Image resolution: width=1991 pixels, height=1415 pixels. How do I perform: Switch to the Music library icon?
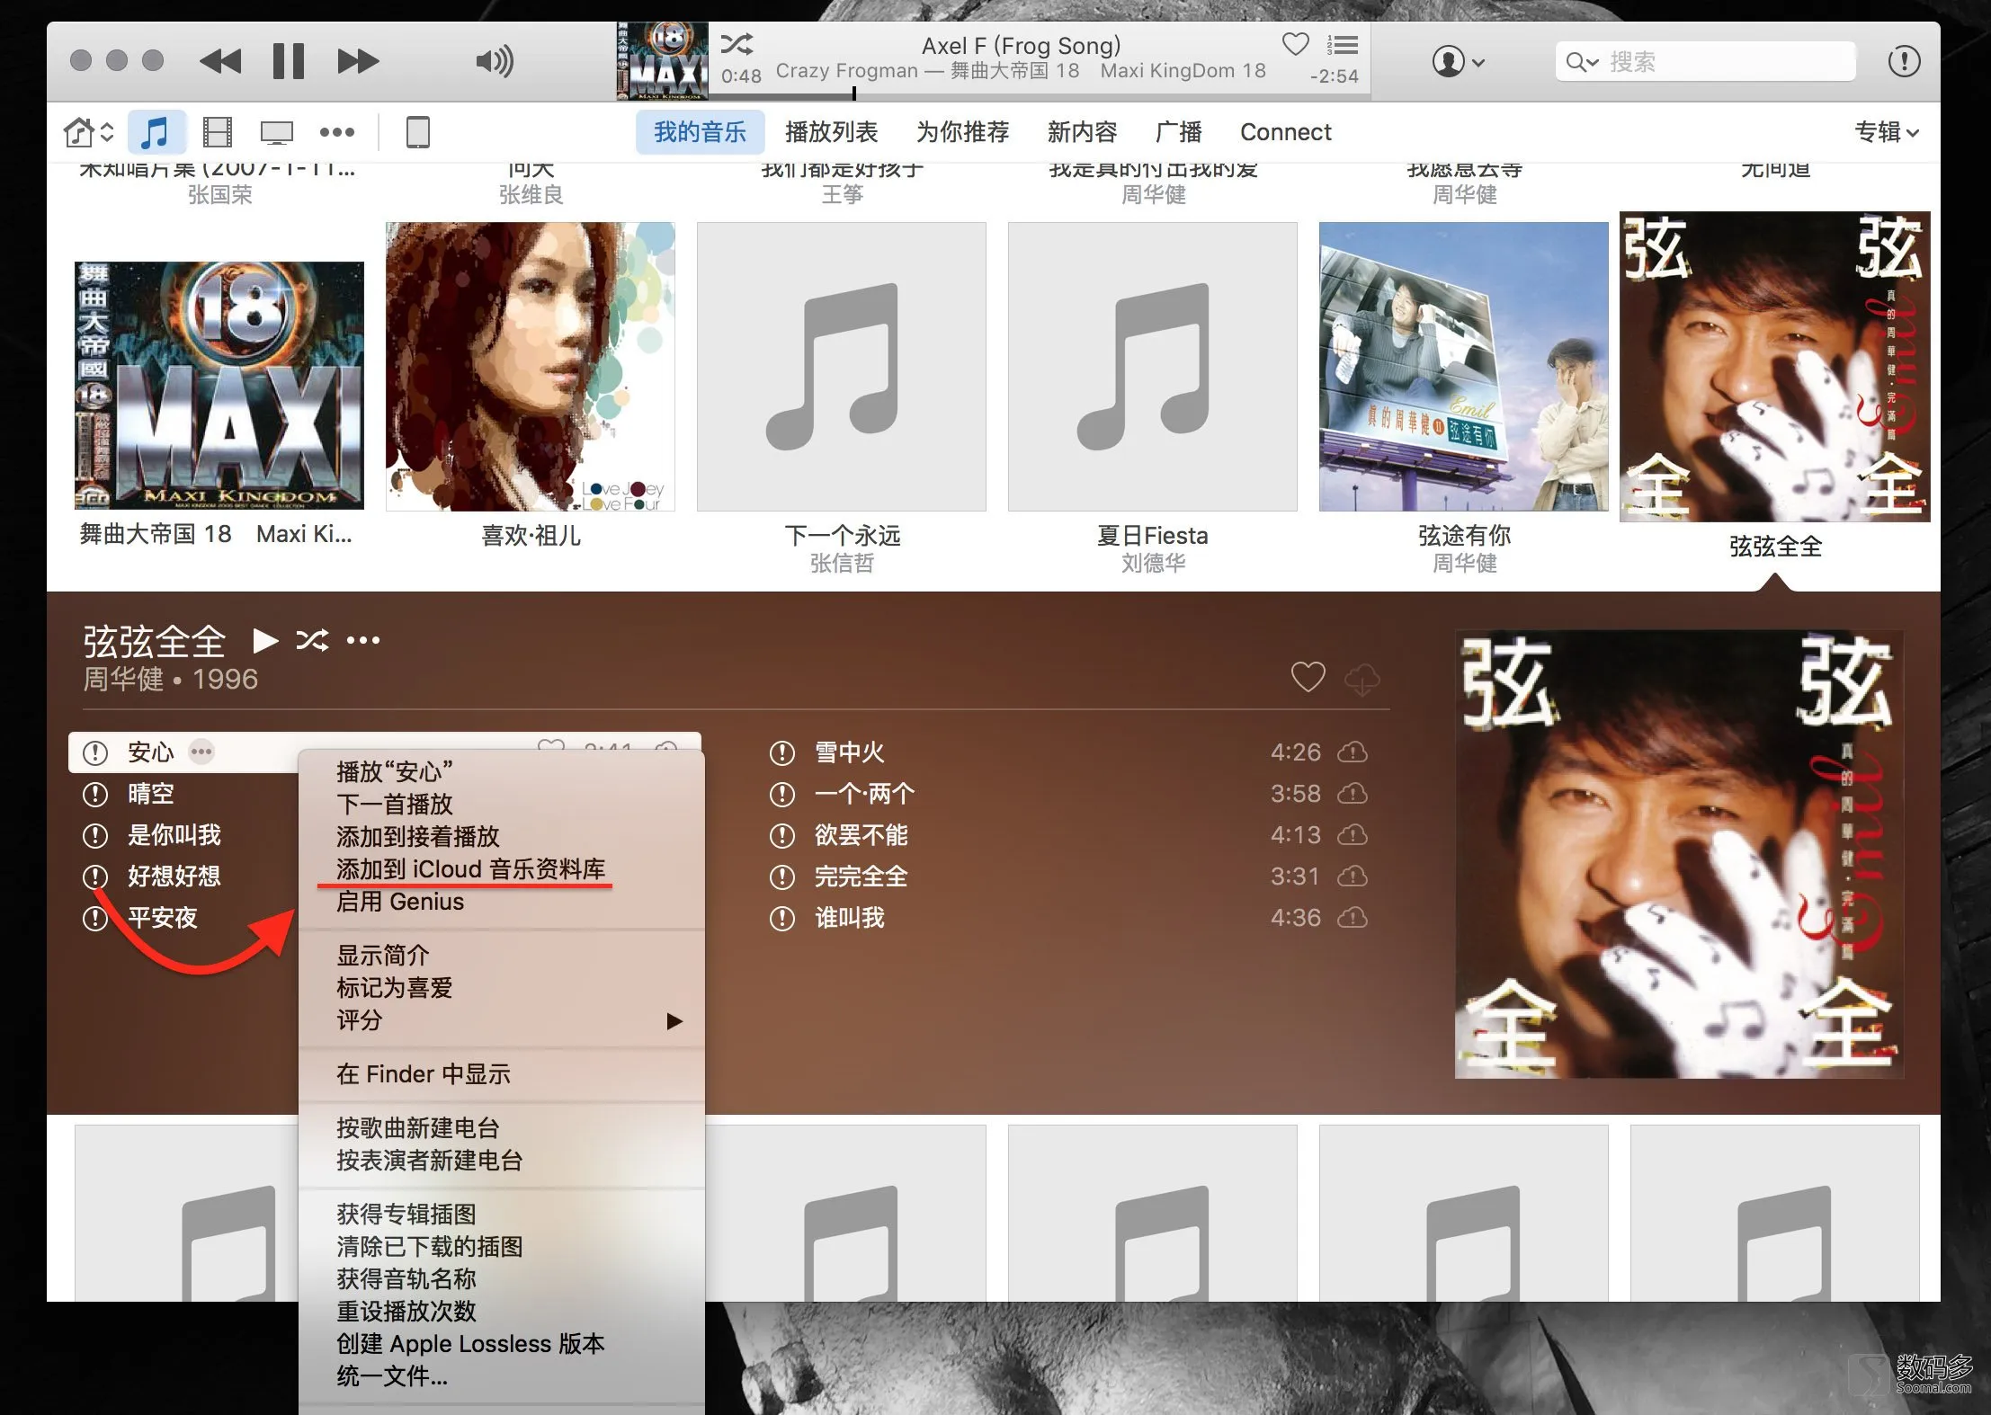point(156,132)
